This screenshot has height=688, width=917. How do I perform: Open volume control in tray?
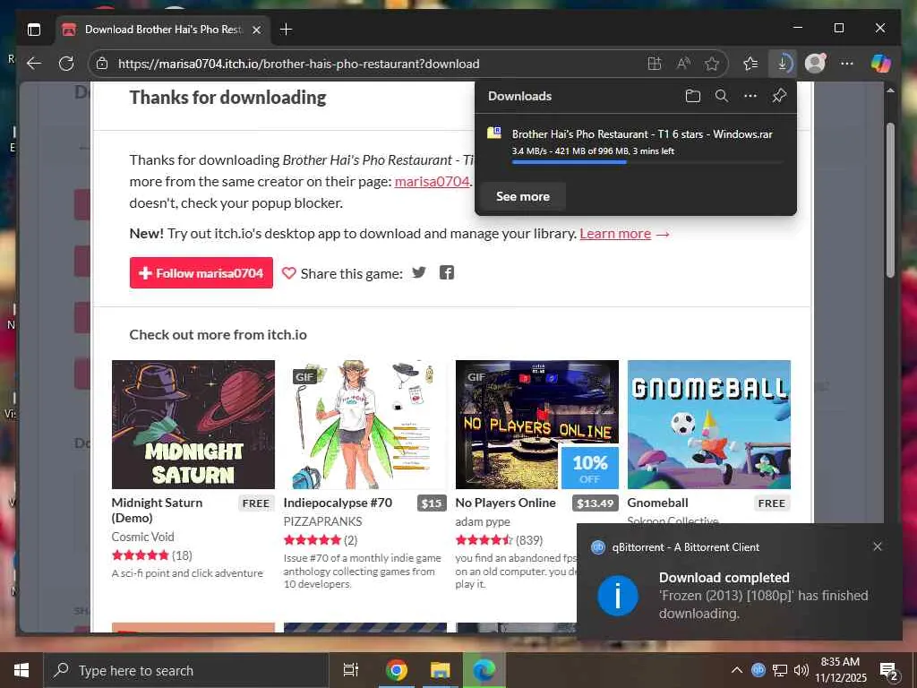801,670
